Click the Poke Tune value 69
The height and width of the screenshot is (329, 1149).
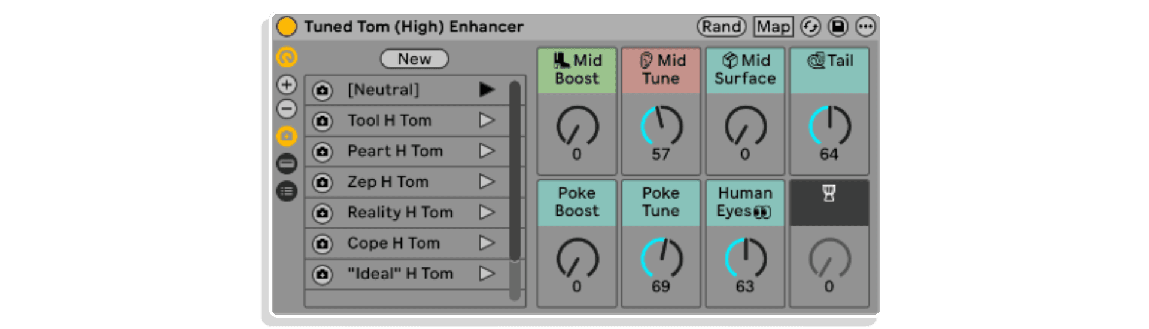point(661,287)
